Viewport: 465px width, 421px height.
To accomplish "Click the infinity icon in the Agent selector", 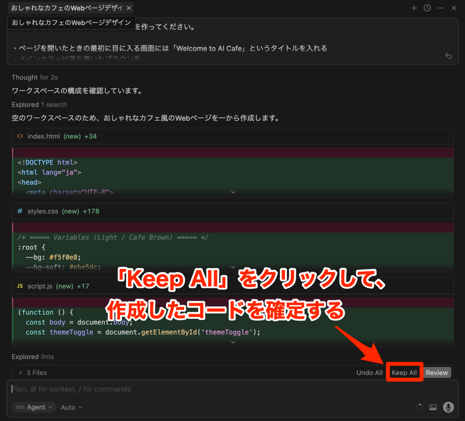I will (x=21, y=407).
